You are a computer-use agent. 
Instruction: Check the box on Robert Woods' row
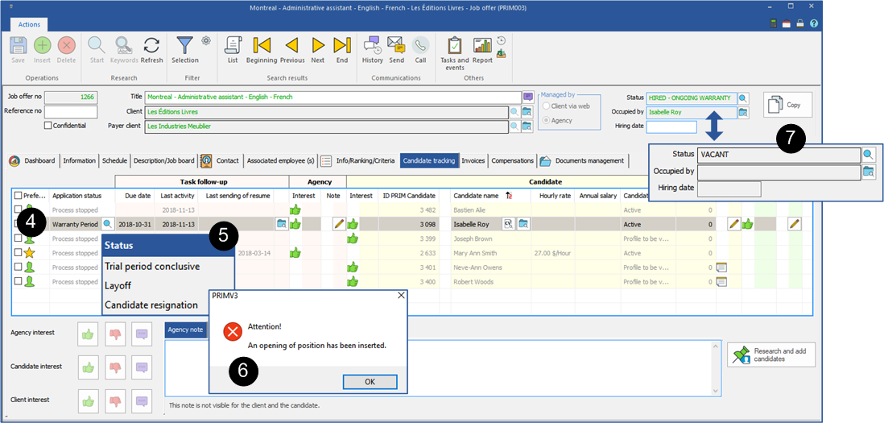(x=18, y=281)
